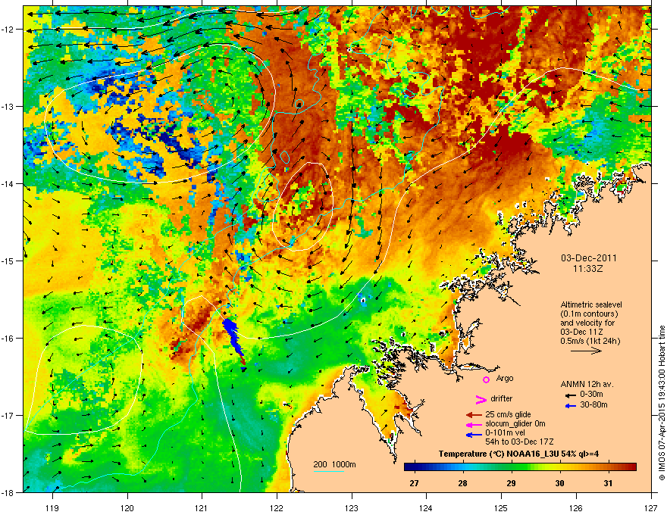Screen dimensions: 667x515
Task: Click the red 25 cm/s glide arrow
Action: 474,415
